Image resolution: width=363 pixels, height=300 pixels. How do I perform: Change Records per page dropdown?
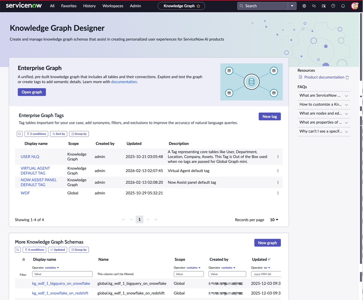(x=274, y=220)
